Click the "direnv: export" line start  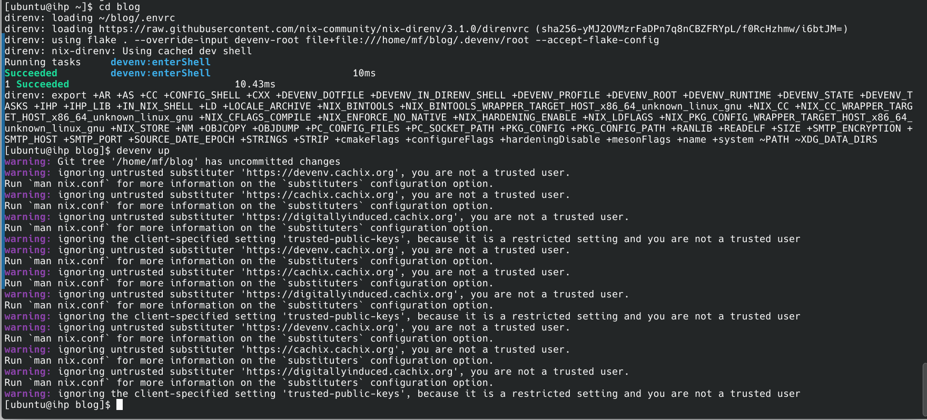(x=45, y=95)
